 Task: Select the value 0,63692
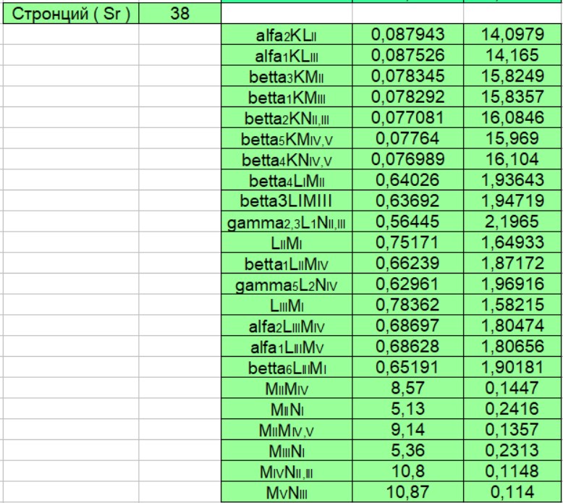407,201
